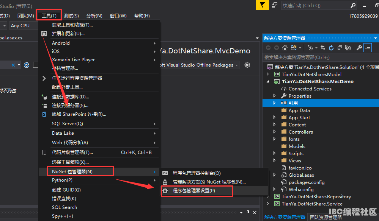Screen dimensions: 379x221
Task: Click the account name 17805929039
Action: point(363,16)
